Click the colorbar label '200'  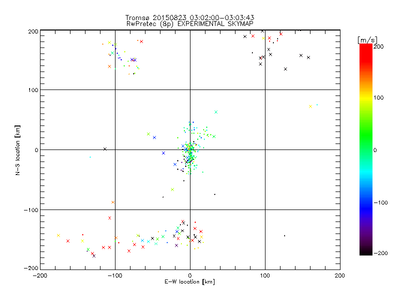[378, 46]
